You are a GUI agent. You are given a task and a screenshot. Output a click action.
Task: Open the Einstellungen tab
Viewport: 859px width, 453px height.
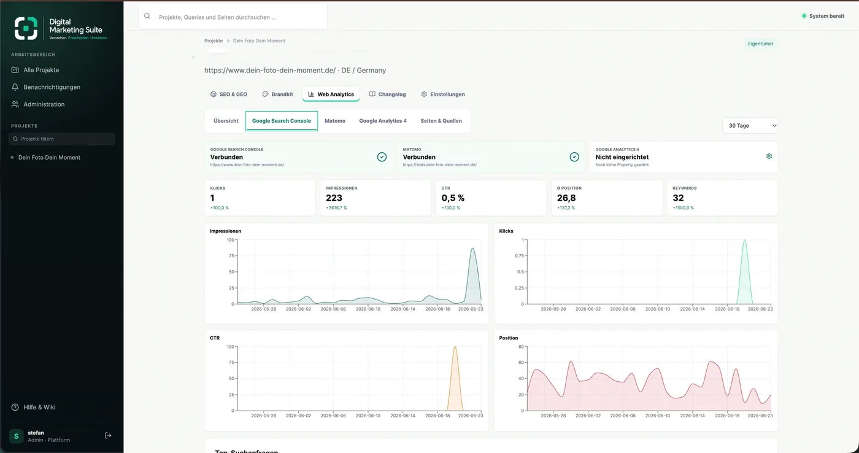click(x=443, y=95)
